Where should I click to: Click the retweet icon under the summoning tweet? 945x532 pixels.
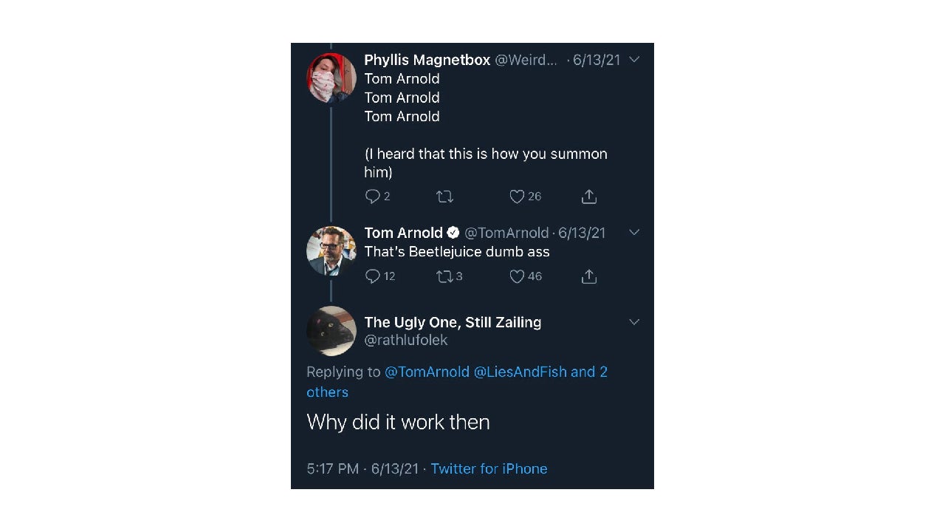[444, 197]
